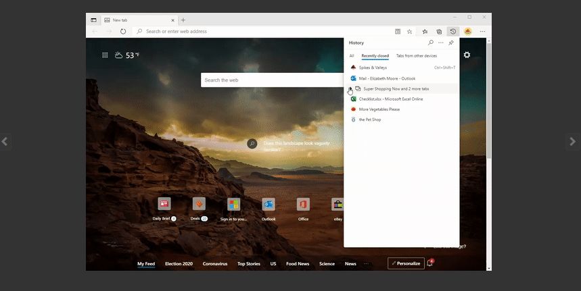581x291 pixels.
Task: Click the Personalize button
Action: click(x=406, y=263)
